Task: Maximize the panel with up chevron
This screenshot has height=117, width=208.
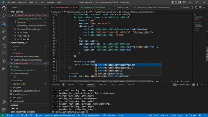Action: point(201,84)
